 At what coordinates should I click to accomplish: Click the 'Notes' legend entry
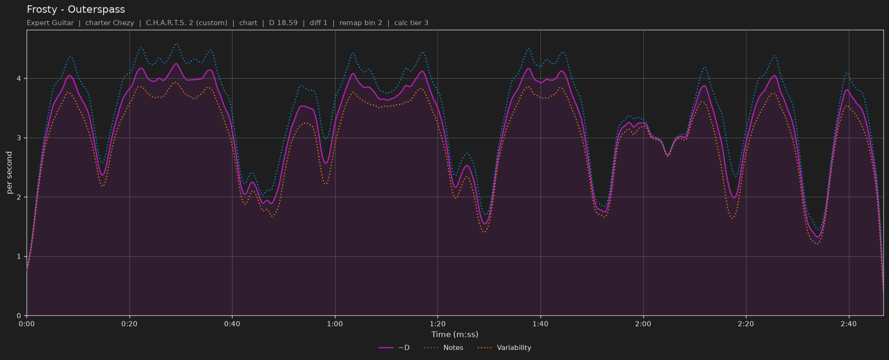coord(444,347)
